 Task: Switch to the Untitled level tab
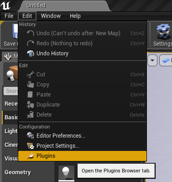pyautogui.click(x=36, y=5)
